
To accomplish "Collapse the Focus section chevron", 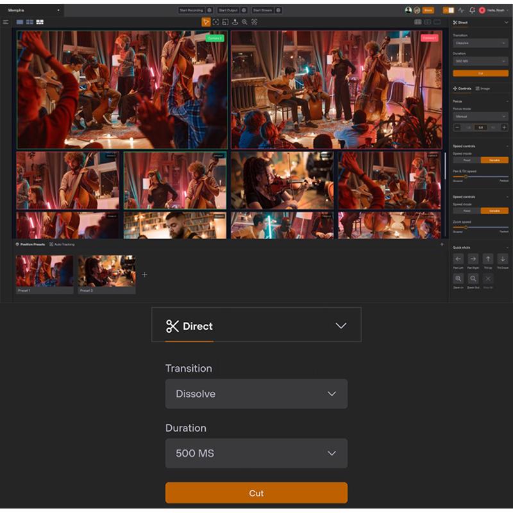I will [x=507, y=101].
